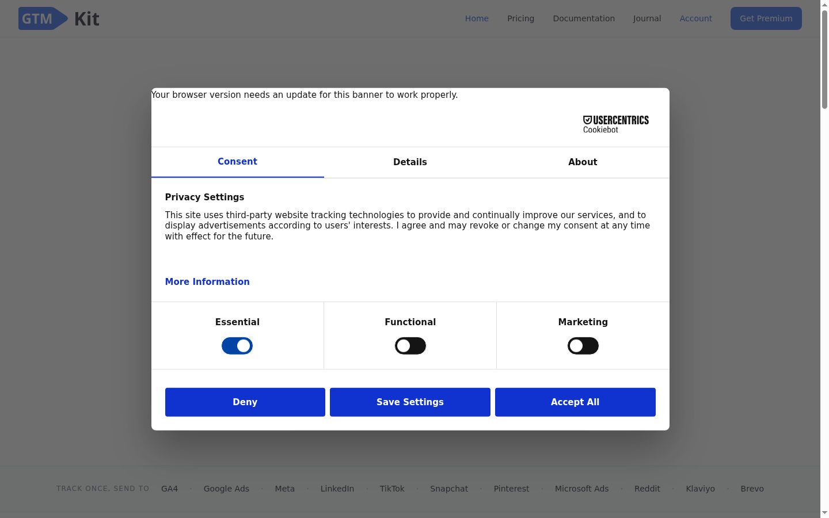Click the LinkedIn text
The image size is (829, 518).
[337, 489]
